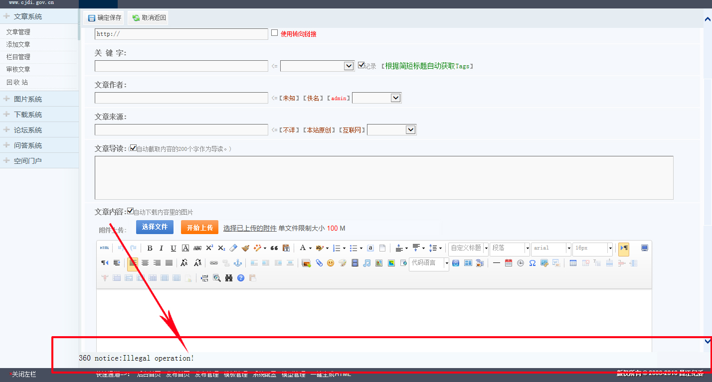This screenshot has height=382, width=712.
Task: Toggle fullscreen editor monitor icon
Action: pyautogui.click(x=645, y=248)
